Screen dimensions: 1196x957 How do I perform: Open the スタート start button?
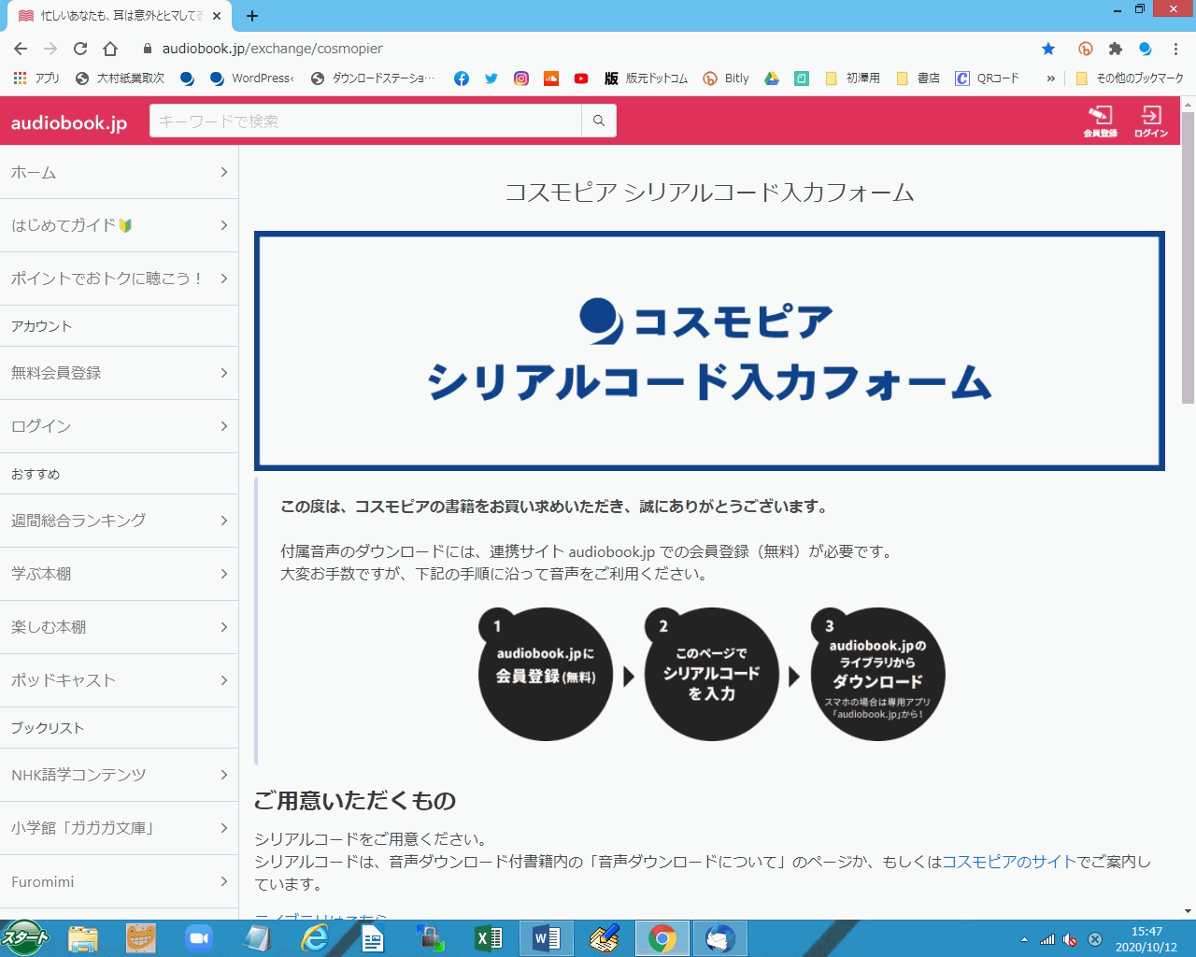coord(25,937)
